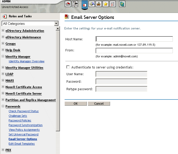178x154 pixels.
Task: Click the Groups role heading
Action: (11, 44)
